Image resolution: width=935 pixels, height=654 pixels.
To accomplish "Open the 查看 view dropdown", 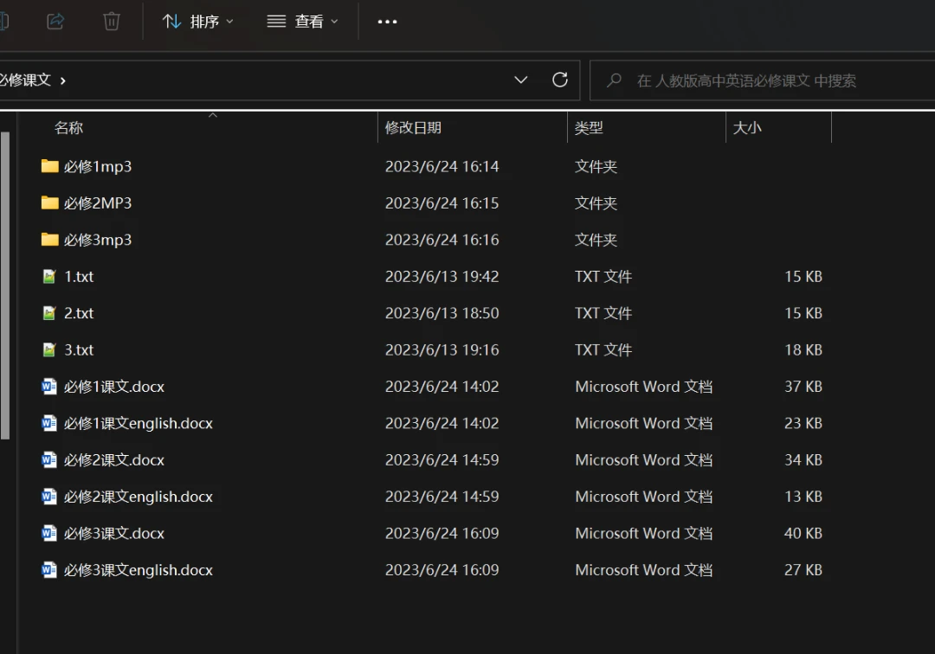I will click(x=303, y=22).
